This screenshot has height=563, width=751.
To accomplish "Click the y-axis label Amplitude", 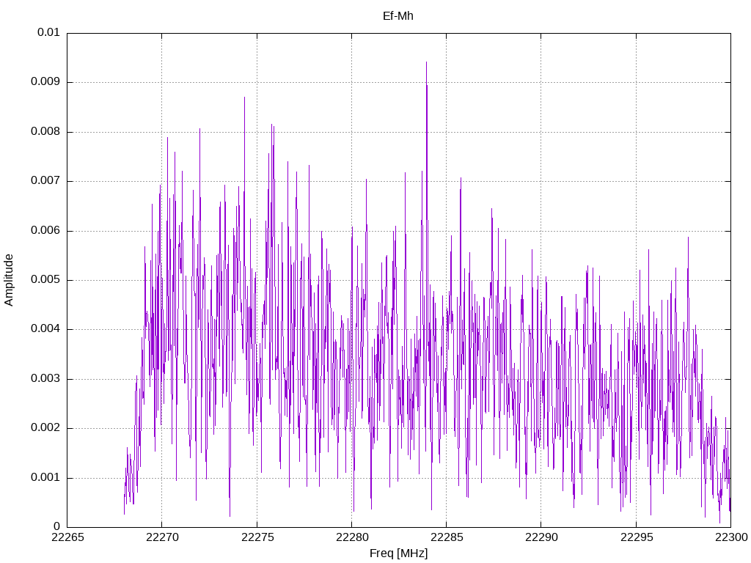I will [x=9, y=280].
